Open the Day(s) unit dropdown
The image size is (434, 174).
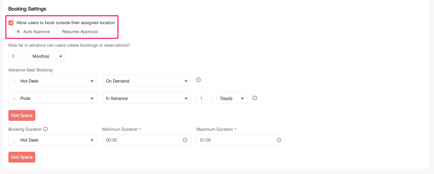tap(232, 98)
